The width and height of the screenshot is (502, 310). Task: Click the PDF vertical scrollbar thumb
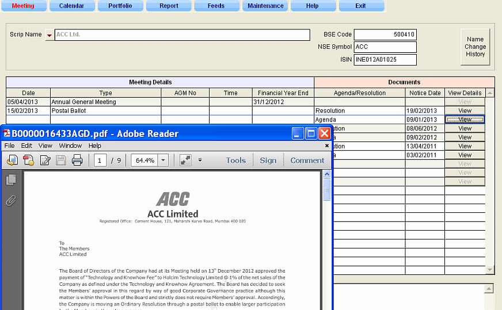tap(327, 190)
